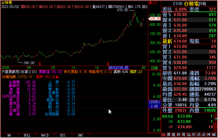Screen dimensions: 218x138
Task: Select the BOLL indicator tab
Action: [27, 135]
